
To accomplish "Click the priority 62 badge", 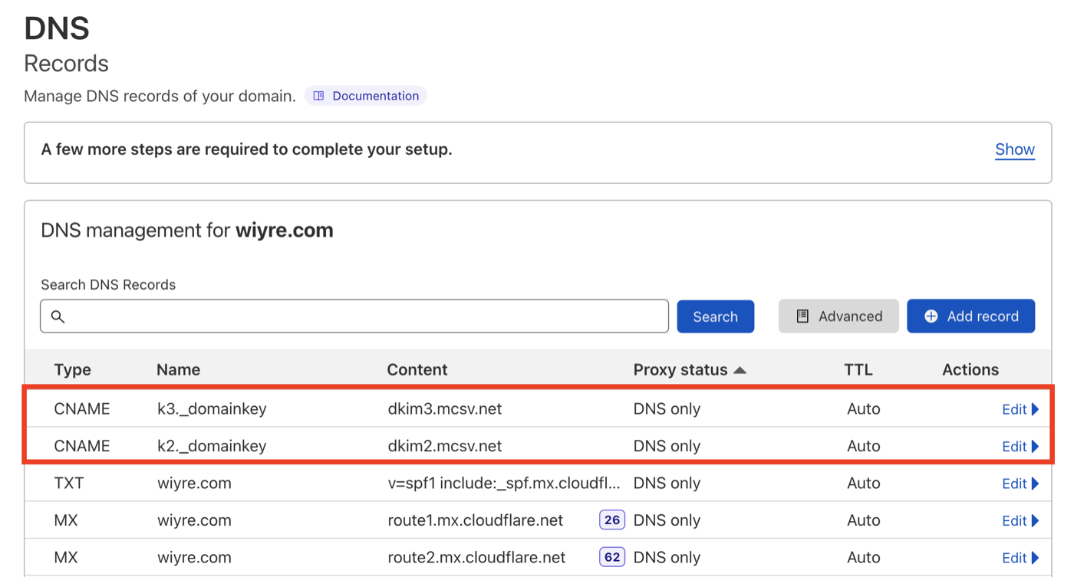I will [611, 558].
